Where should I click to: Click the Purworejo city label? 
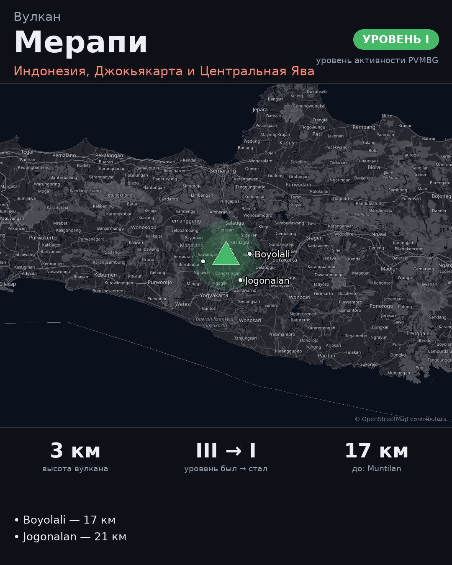(160, 282)
